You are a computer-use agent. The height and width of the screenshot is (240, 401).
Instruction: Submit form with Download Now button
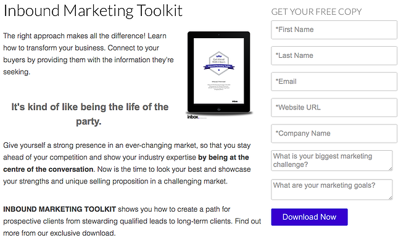[310, 217]
